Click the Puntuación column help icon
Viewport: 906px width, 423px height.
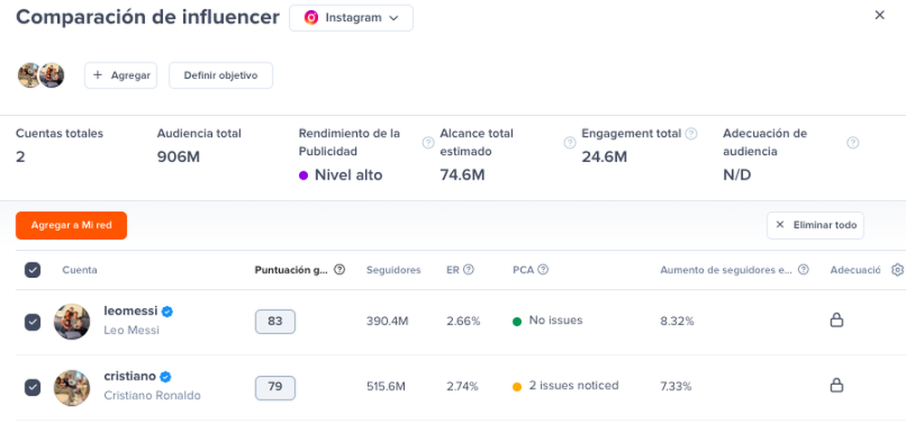340,269
